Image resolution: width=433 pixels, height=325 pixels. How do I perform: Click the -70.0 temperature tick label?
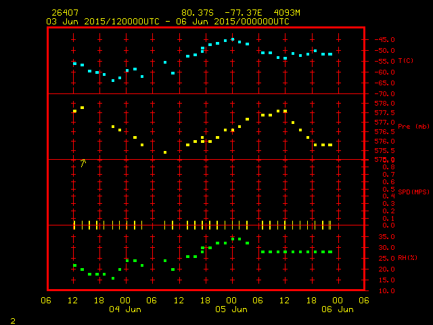click(x=385, y=94)
